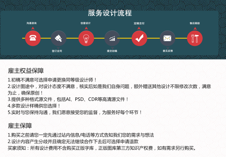Click the 服务设计流程 title
This screenshot has height=157, width=226.
(110, 13)
